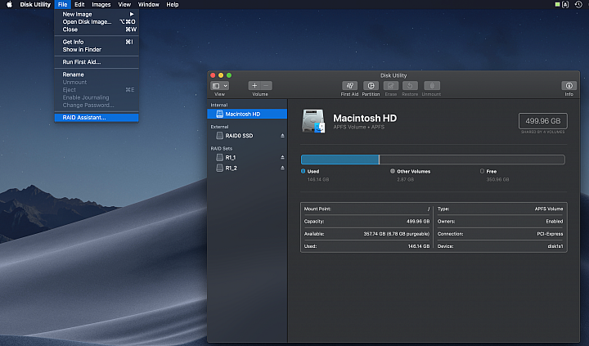Viewport: 589px width, 346px height.
Task: Click the R1_2 disk icon in sidebar
Action: pos(219,168)
